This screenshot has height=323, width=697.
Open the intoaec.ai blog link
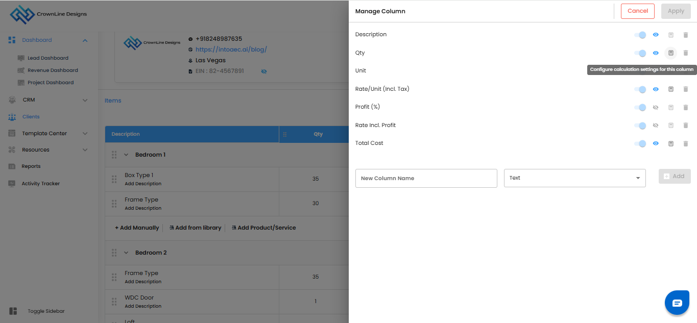[231, 49]
